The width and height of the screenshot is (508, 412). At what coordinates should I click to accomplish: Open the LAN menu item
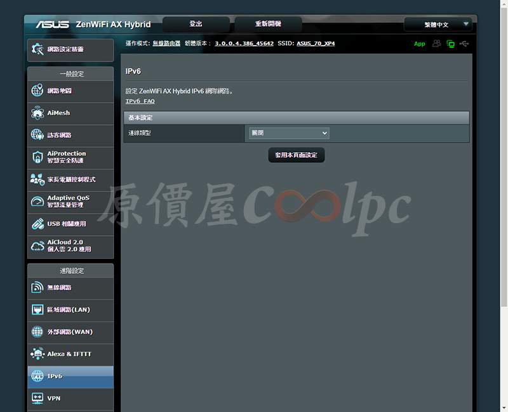click(70, 310)
